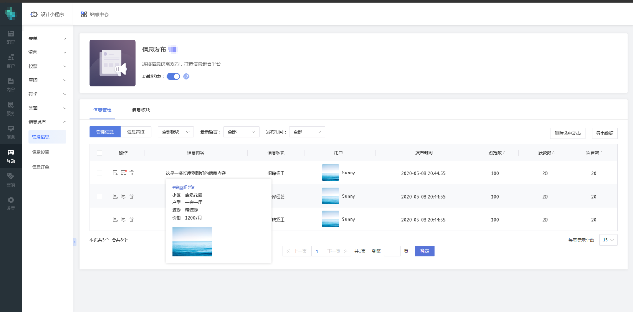This screenshot has width=633, height=312.
Task: Click the ocean image in the popup card
Action: click(192, 241)
